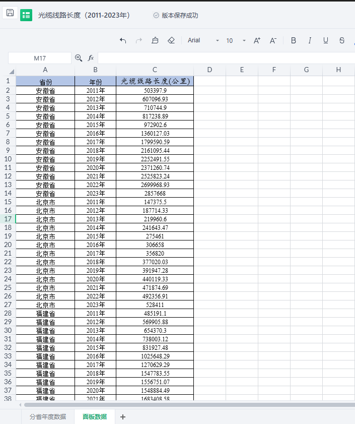Click cell with value 219960.6
Screen dimensions: 355x424
click(155, 219)
